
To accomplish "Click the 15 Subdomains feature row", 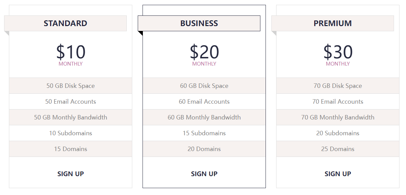I will pyautogui.click(x=204, y=133).
